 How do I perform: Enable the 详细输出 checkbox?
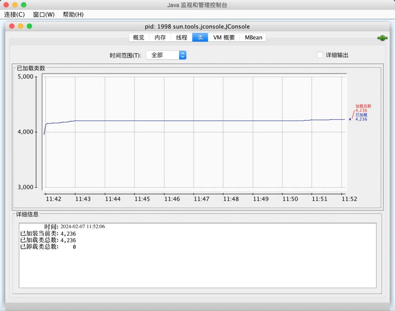tap(320, 55)
